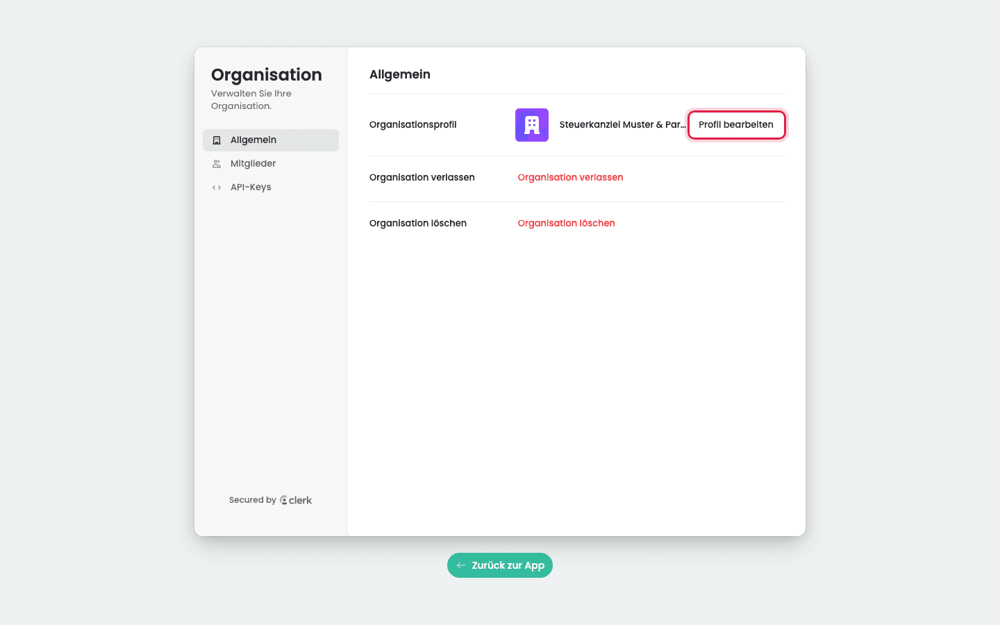Click the building icon beside Allgemein
This screenshot has width=1000, height=625.
coord(217,140)
